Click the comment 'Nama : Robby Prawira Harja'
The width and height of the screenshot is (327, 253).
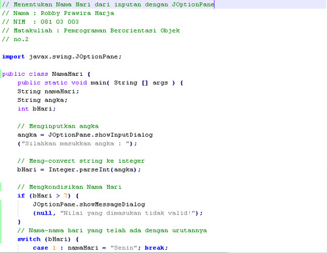[58, 13]
